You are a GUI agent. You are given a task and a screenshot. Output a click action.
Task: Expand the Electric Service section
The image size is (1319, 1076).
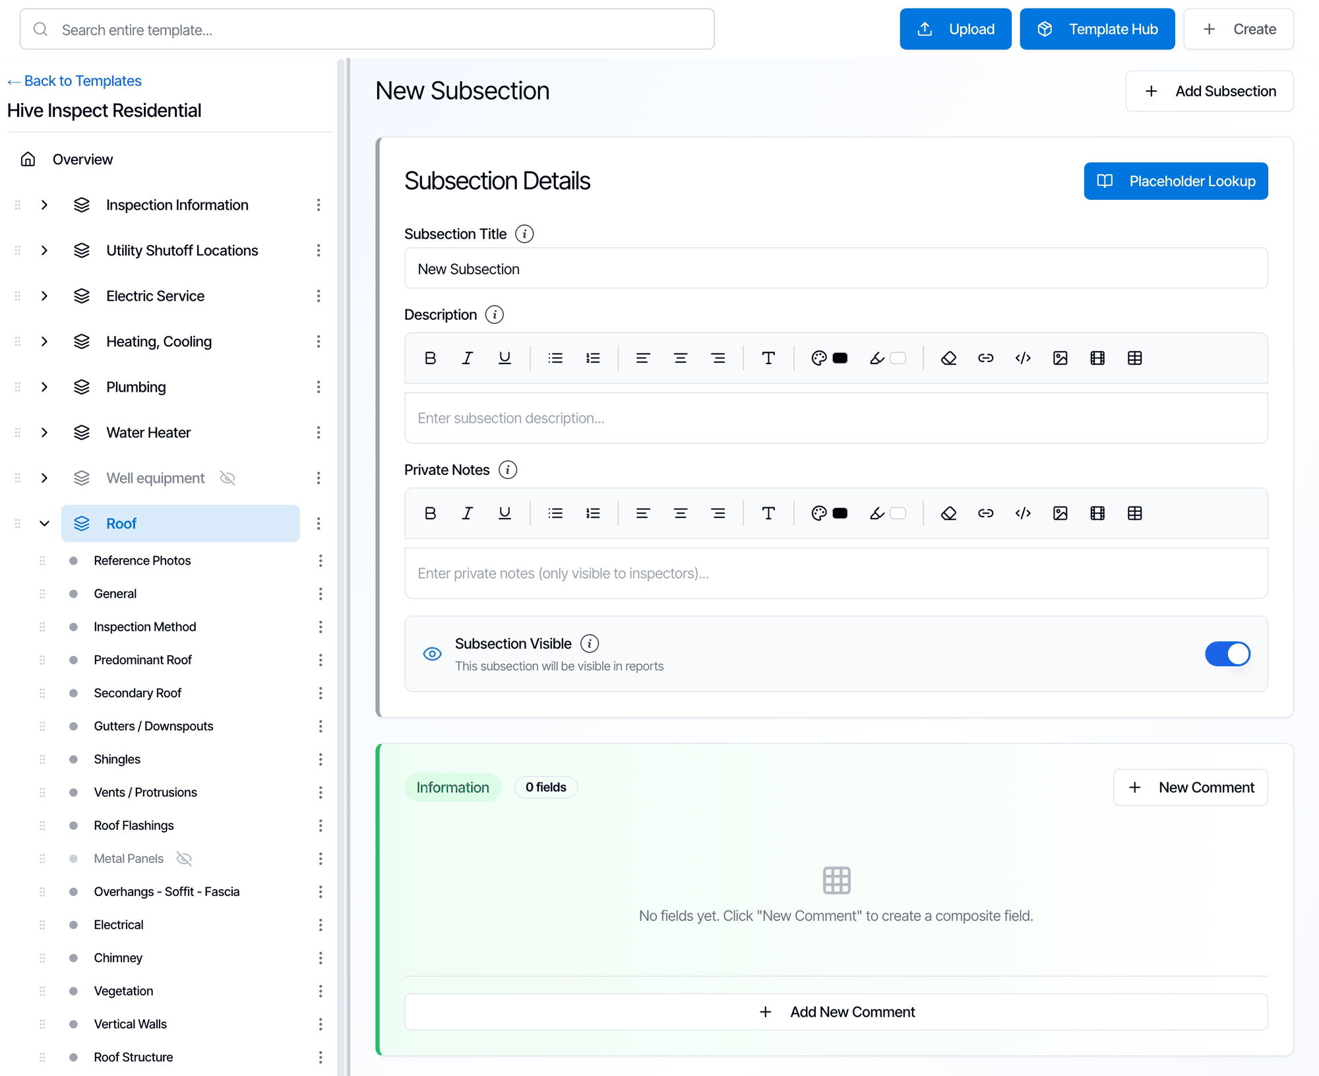coord(44,296)
